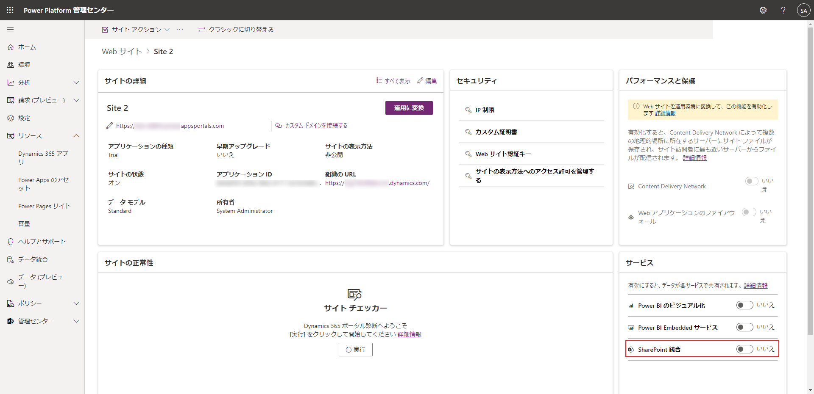
Task: Enable Power BI のビジュアル化 toggle
Action: tap(744, 305)
